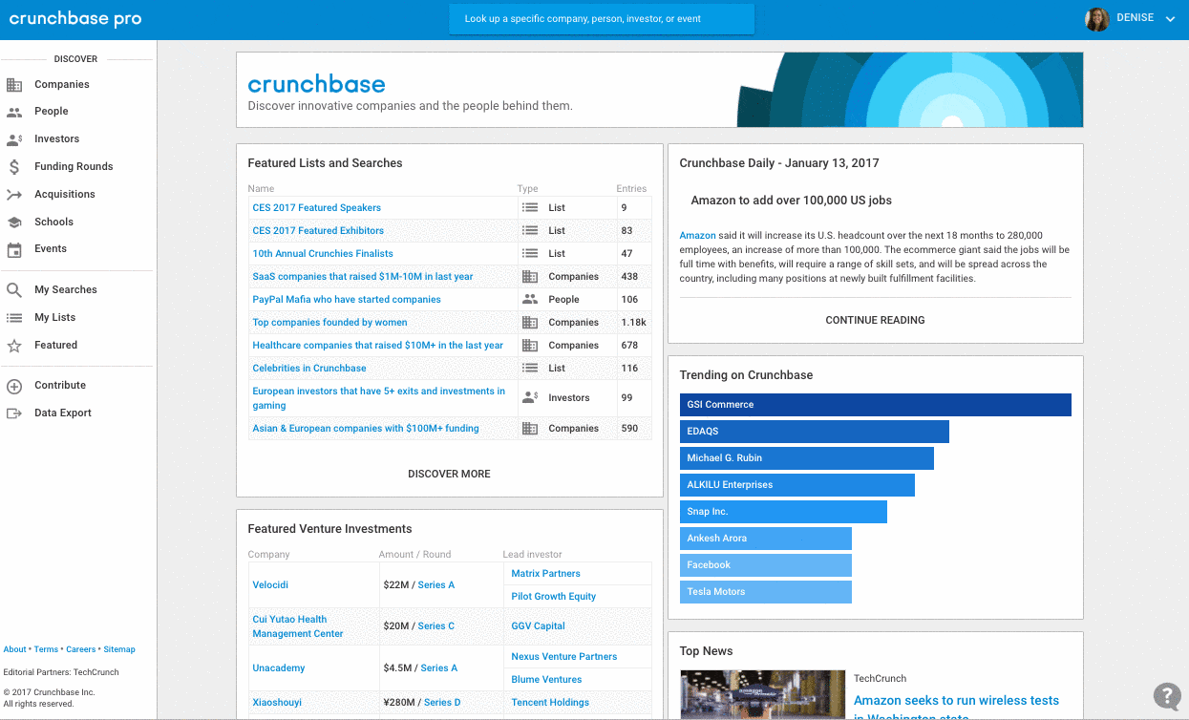Click the DISCOVER MORE button
The height and width of the screenshot is (720, 1189).
(449, 474)
